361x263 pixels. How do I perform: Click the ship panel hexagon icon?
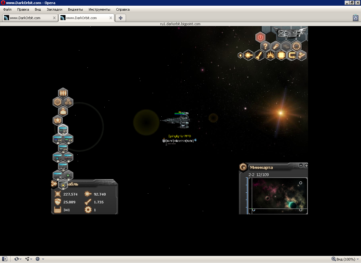click(54, 184)
